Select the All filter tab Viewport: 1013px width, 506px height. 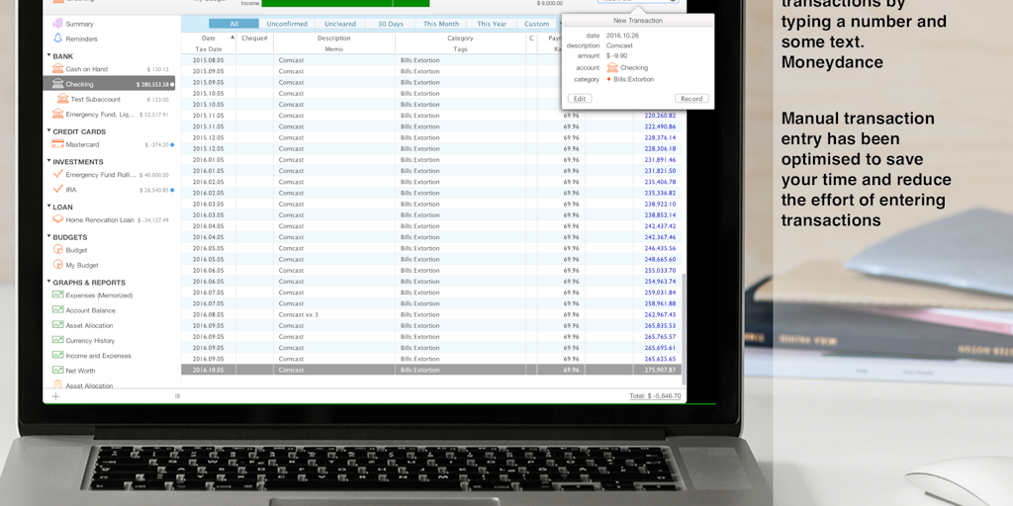(233, 24)
